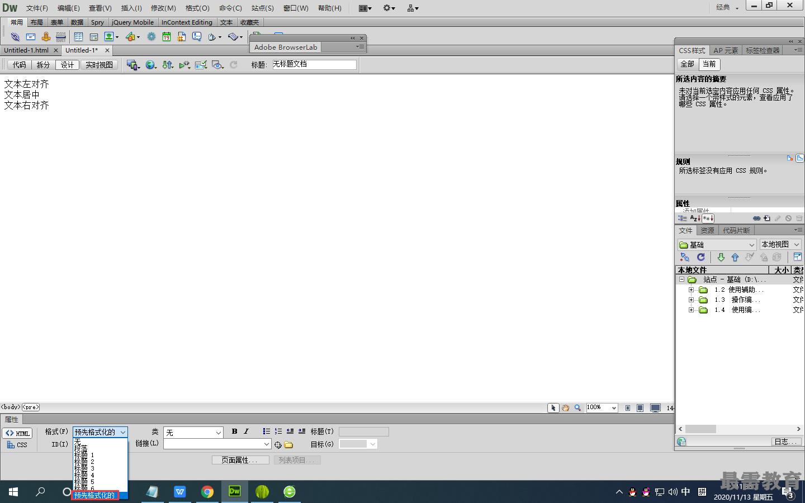Select the Zoom magnifier tool in status bar
This screenshot has width=805, height=503.
click(x=577, y=408)
